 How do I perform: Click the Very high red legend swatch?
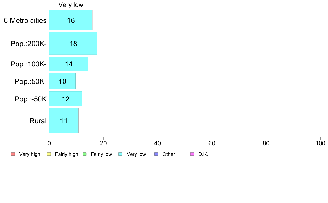tap(13, 154)
